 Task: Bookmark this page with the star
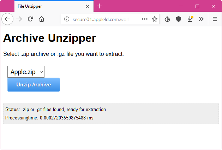(155, 19)
